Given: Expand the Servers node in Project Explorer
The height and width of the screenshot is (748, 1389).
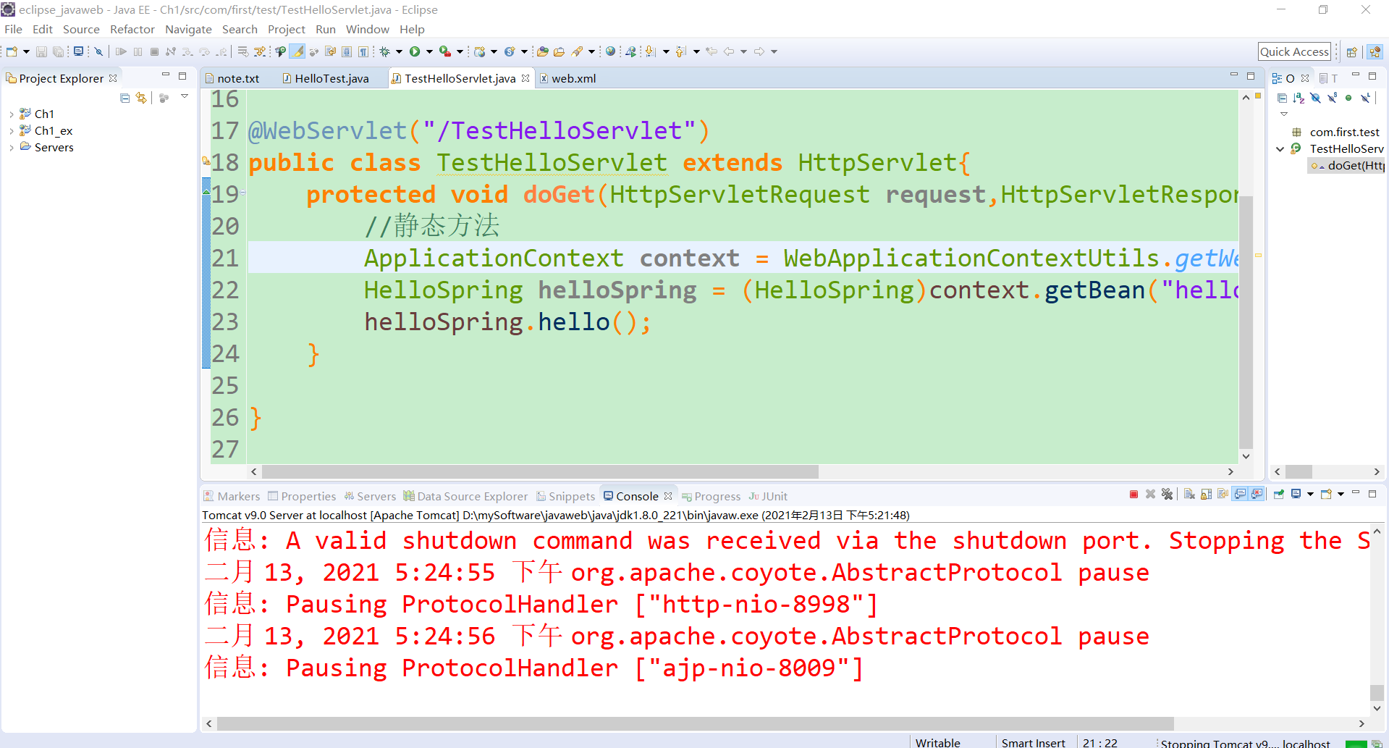Looking at the screenshot, I should [x=11, y=147].
